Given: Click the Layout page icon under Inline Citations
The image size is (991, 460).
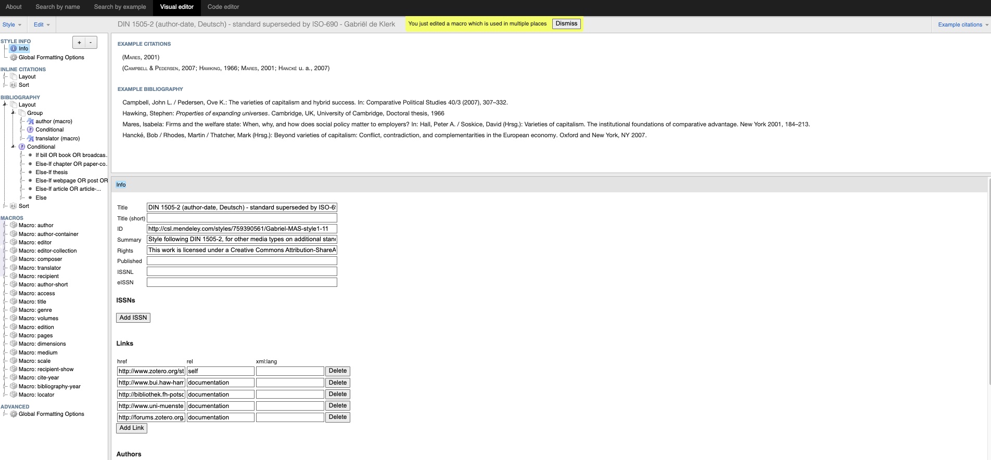Looking at the screenshot, I should click(14, 77).
